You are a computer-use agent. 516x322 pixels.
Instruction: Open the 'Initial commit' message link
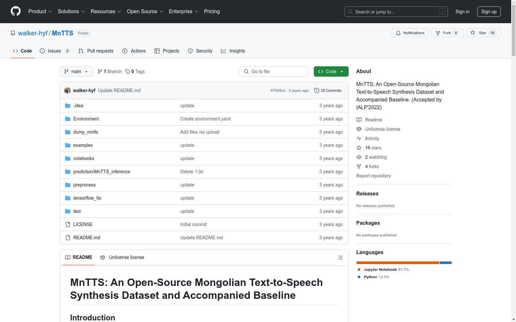coord(193,224)
